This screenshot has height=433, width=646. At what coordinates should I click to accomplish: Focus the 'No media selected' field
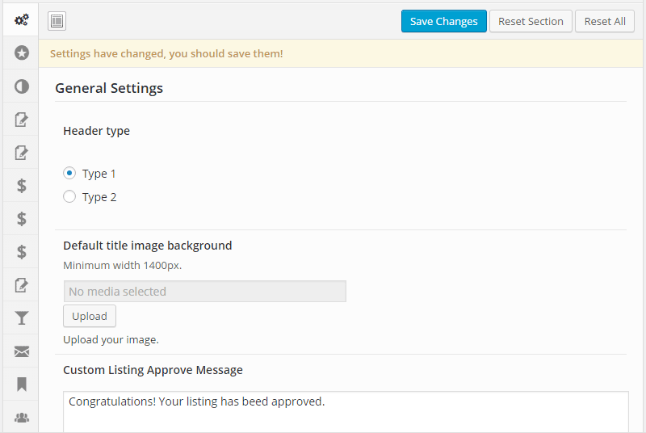(x=205, y=292)
